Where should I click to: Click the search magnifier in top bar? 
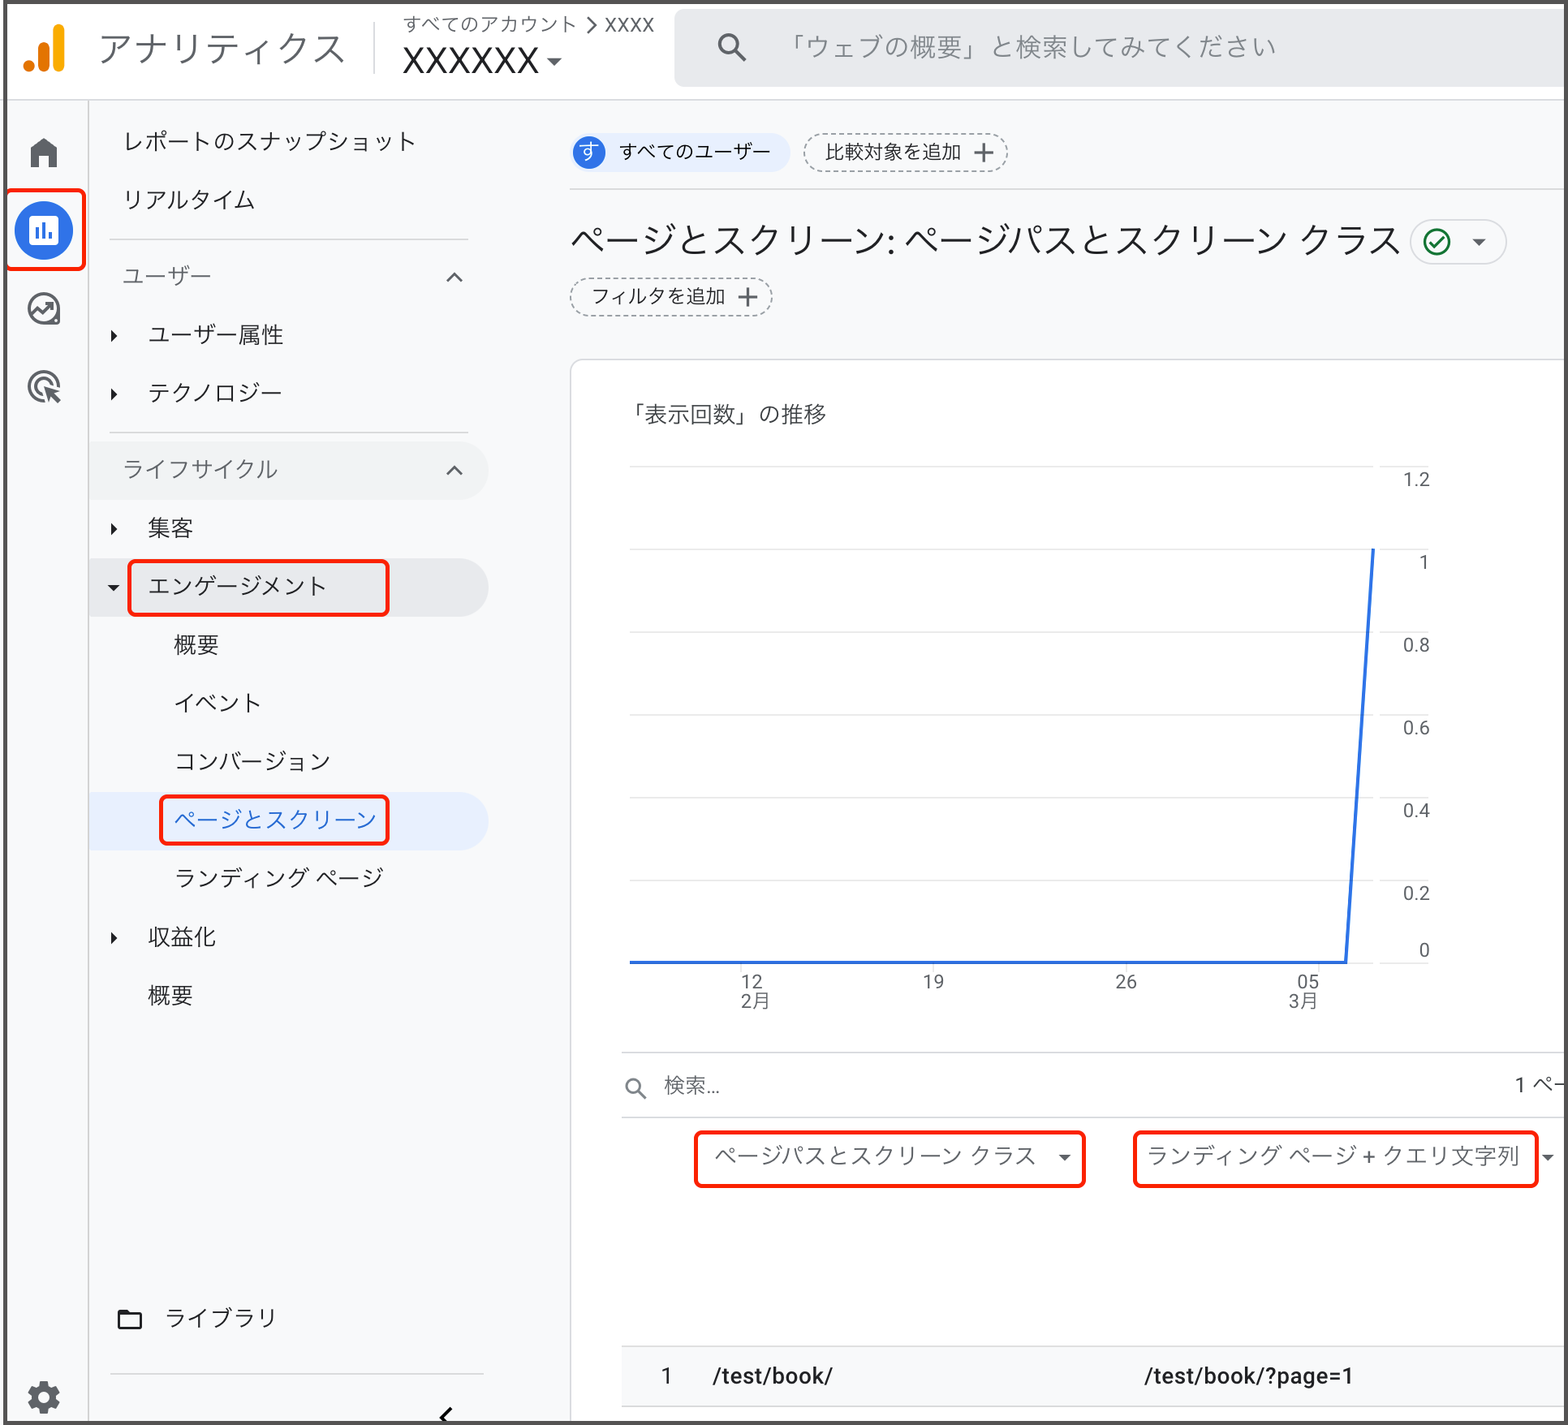731,47
